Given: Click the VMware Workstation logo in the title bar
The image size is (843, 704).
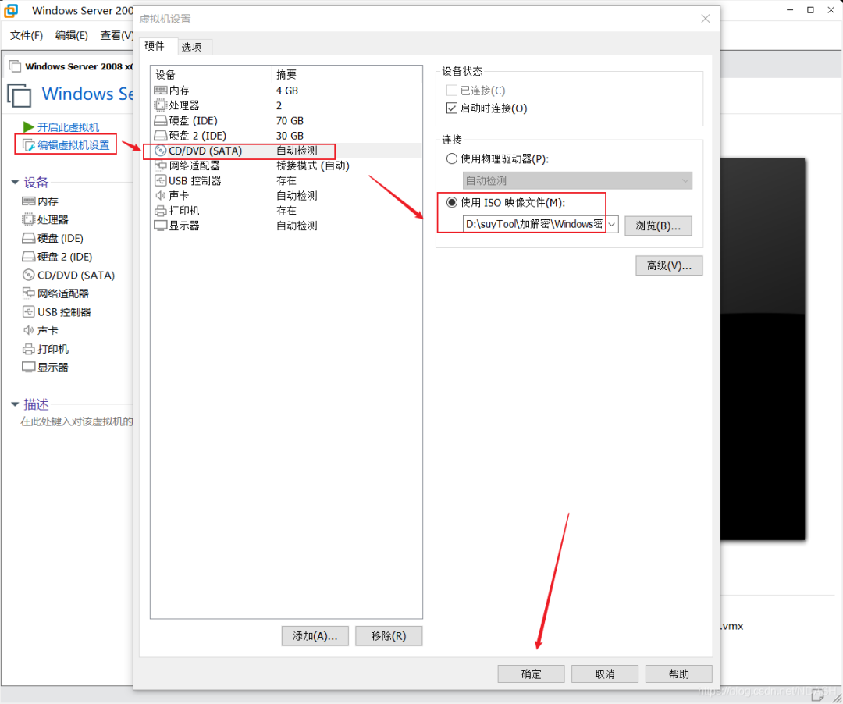Looking at the screenshot, I should pos(11,10).
